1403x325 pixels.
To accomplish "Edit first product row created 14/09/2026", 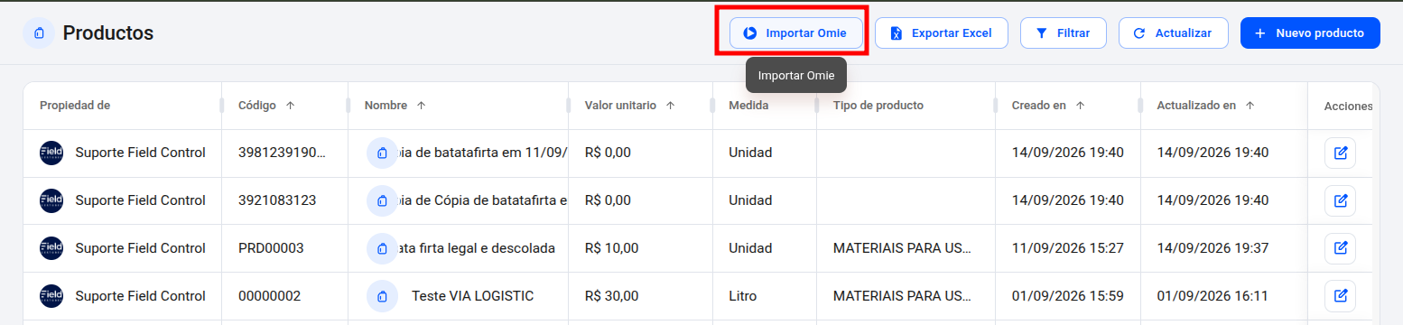I will (1340, 153).
